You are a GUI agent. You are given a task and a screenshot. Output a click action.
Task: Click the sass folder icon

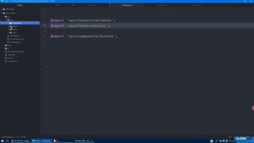tap(8, 20)
